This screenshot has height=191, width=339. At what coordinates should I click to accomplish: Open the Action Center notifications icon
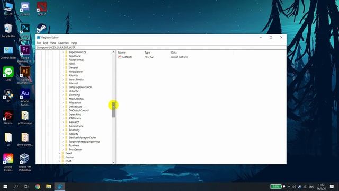pos(332,186)
